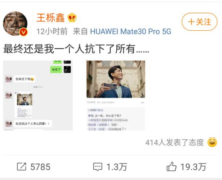The width and height of the screenshot is (222, 180).
Task: Click the comment count 1.3万
Action: point(116,167)
